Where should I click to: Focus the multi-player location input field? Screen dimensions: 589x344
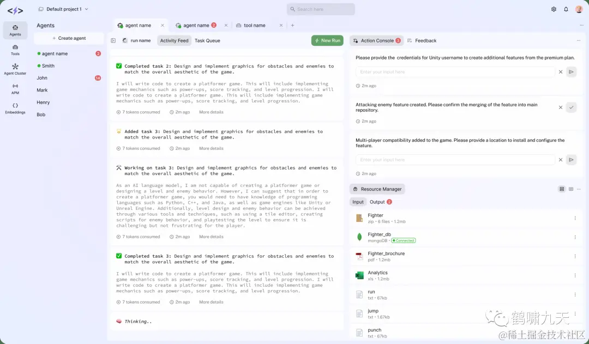click(x=455, y=160)
